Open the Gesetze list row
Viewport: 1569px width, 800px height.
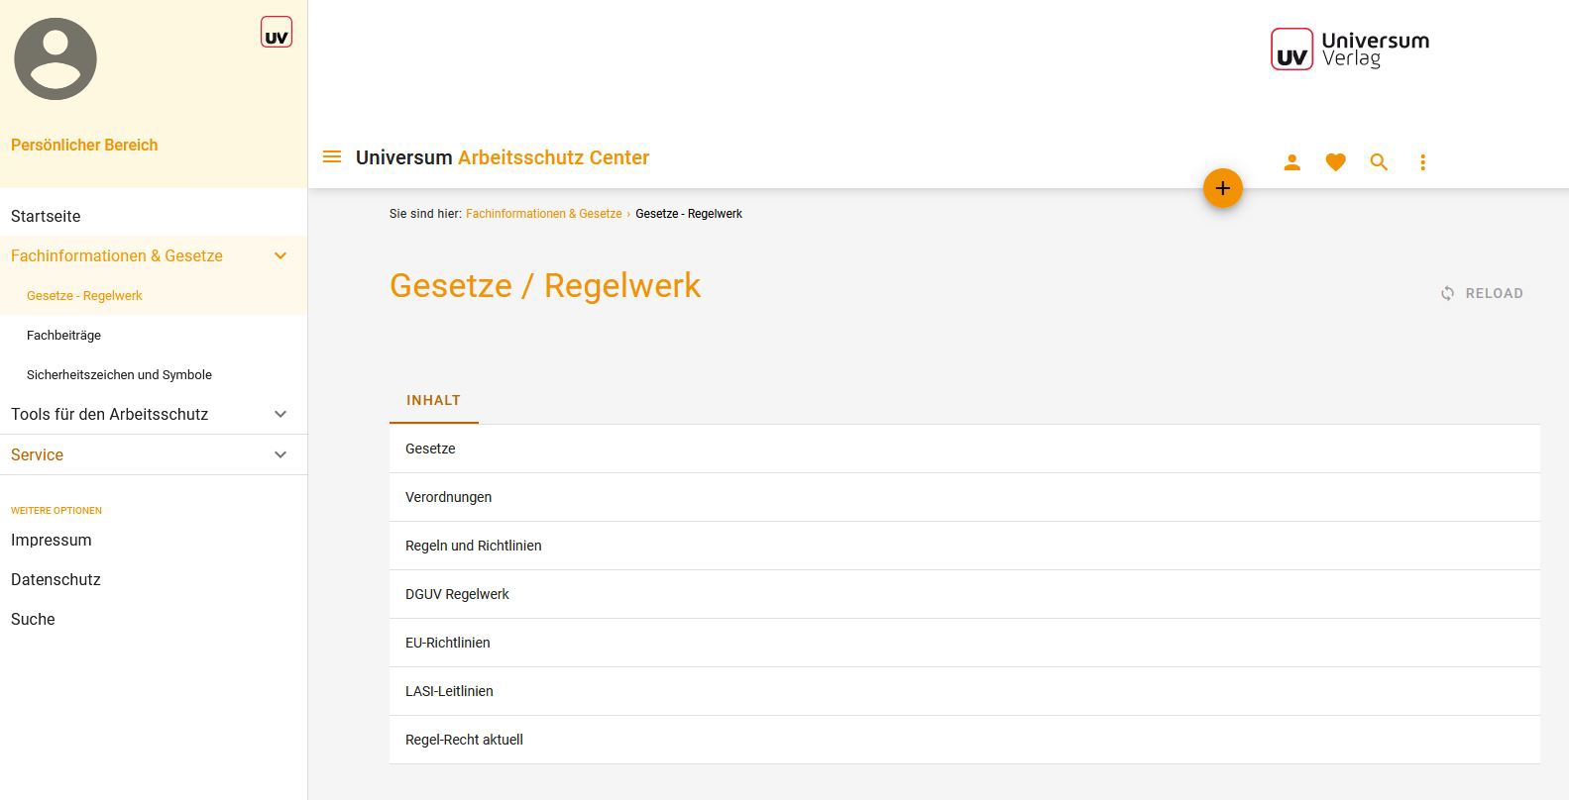964,449
